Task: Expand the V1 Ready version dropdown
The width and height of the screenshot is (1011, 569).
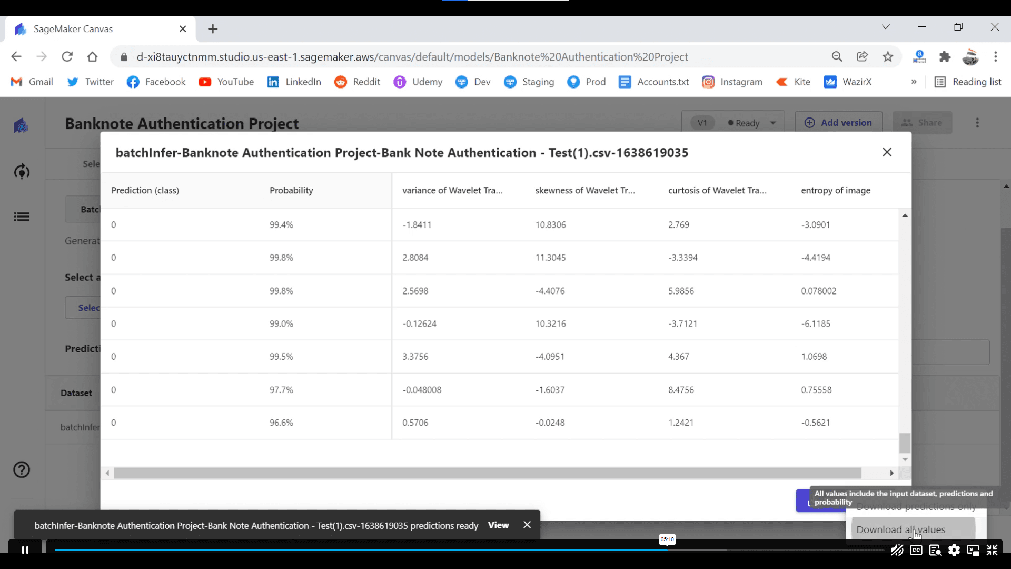Action: tap(773, 122)
